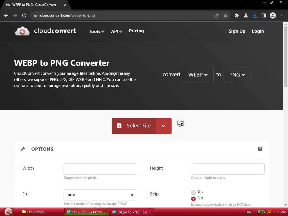The width and height of the screenshot is (288, 216).
Task: Select No for Strip metadata
Action: (x=193, y=199)
